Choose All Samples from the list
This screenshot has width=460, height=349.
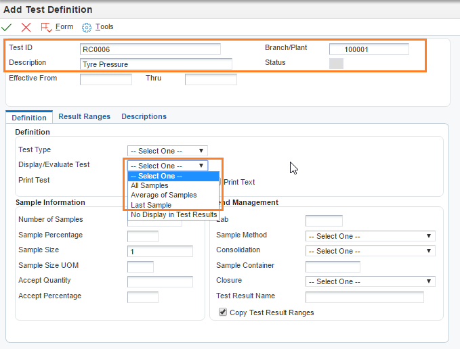click(x=150, y=185)
